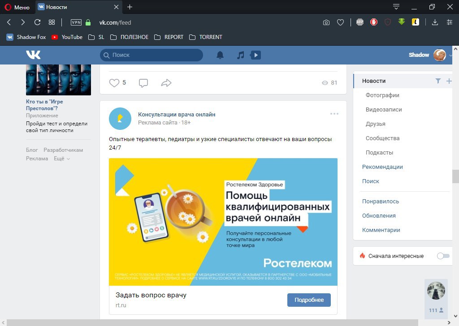Open Кто ты в "Игре Престолов"? link
Image resolution: width=459 pixels, height=326 pixels.
44,105
